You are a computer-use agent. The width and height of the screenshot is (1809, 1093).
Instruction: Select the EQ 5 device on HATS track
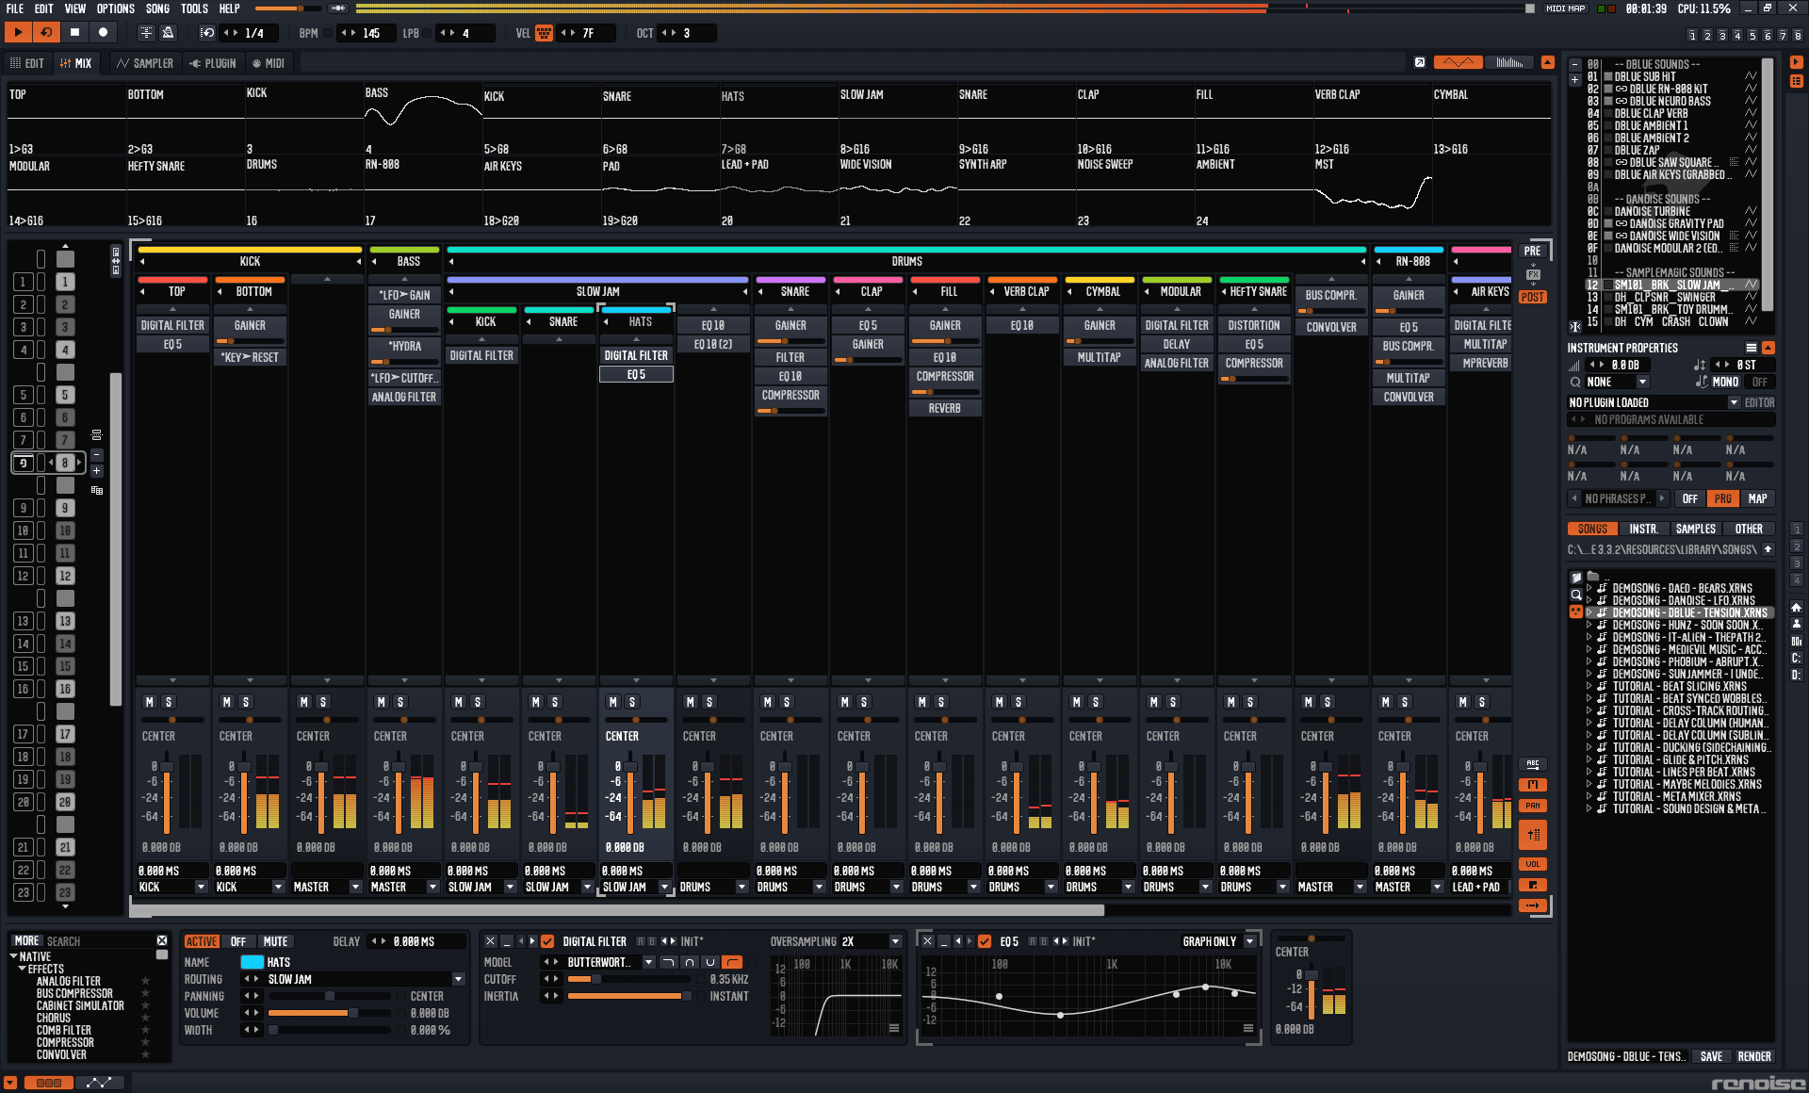(x=636, y=374)
